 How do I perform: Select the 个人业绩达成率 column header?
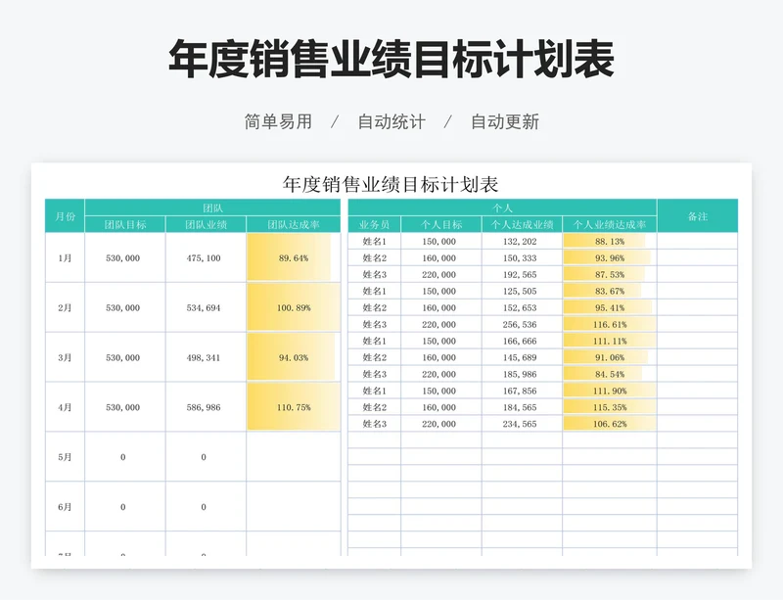pyautogui.click(x=610, y=224)
